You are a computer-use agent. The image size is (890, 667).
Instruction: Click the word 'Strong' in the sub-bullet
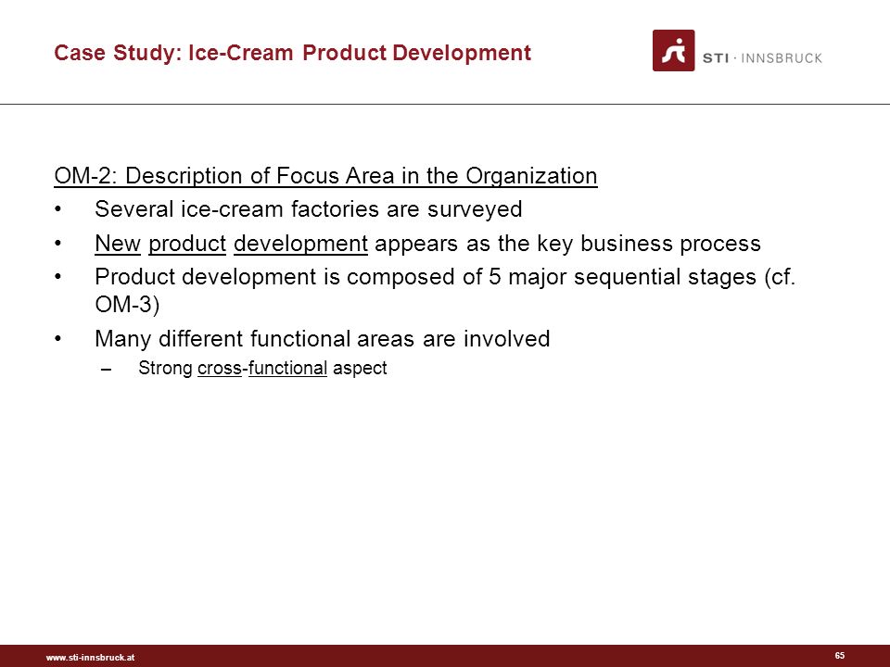click(x=165, y=368)
